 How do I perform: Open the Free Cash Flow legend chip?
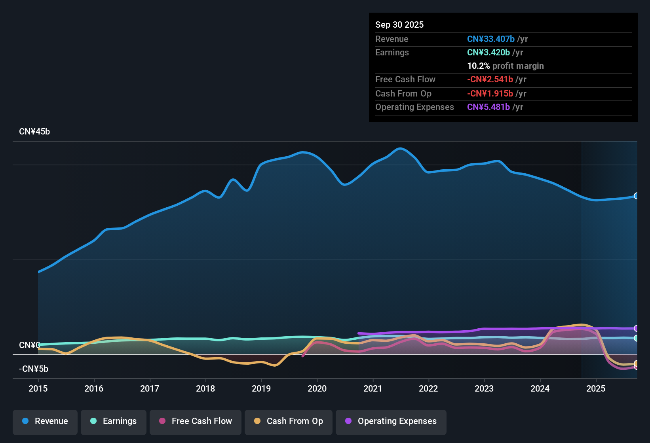pyautogui.click(x=195, y=421)
